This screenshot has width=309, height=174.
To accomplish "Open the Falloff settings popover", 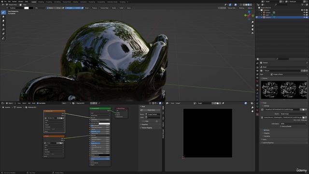I will (x=122, y=8).
